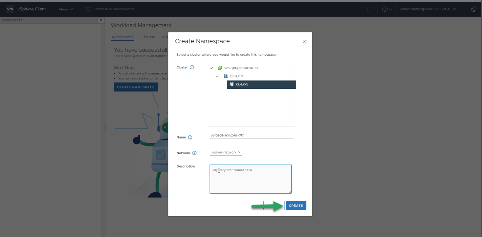Open the Menu dropdown in the top bar
This screenshot has width=482, height=237.
tap(66, 9)
